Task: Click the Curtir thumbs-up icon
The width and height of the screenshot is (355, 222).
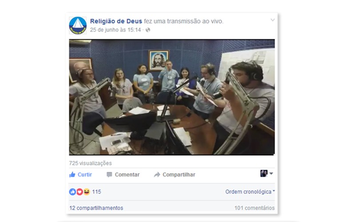Action: click(x=72, y=174)
